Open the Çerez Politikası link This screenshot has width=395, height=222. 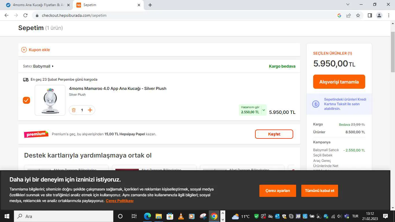(120, 201)
